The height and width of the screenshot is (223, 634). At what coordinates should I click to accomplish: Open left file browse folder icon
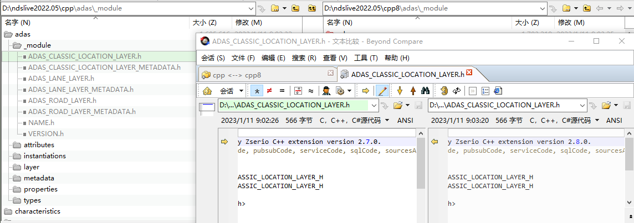pos(397,106)
